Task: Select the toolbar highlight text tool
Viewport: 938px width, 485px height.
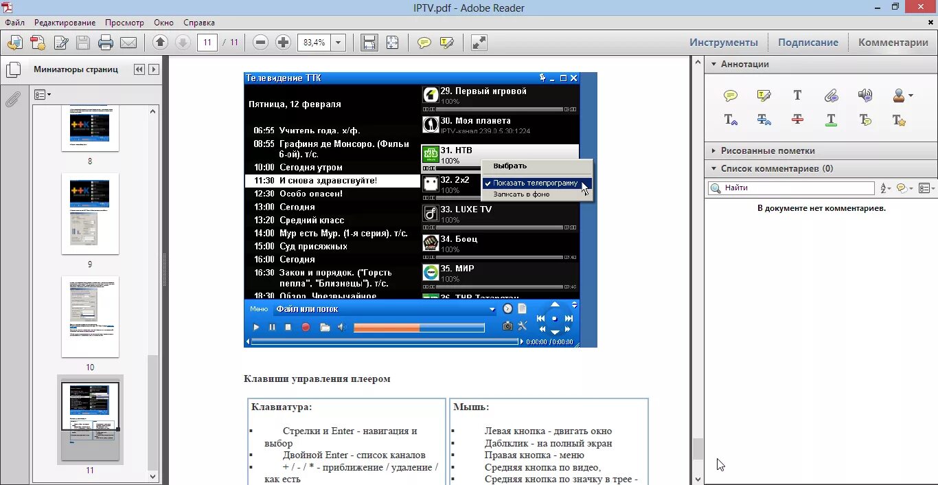Action: [x=447, y=43]
